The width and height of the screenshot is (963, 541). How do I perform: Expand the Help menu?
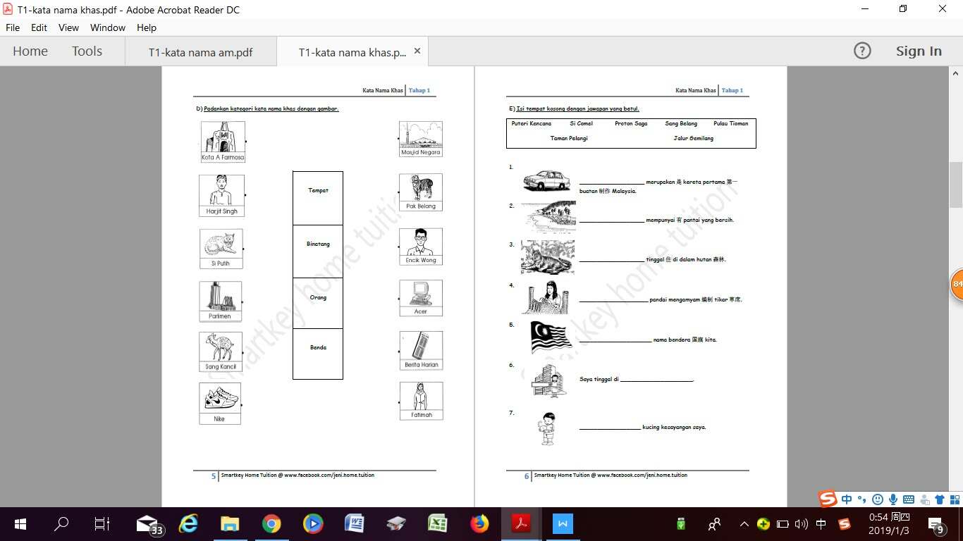pyautogui.click(x=147, y=27)
